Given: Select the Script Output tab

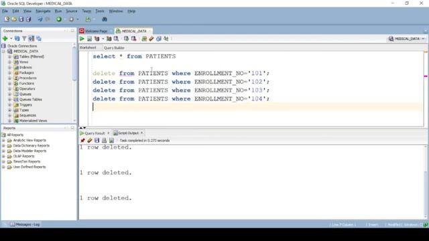Looking at the screenshot, I should pos(128,133).
